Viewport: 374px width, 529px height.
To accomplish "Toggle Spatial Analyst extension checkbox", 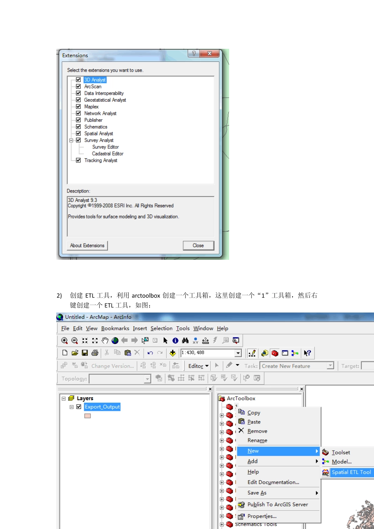I will click(x=78, y=133).
